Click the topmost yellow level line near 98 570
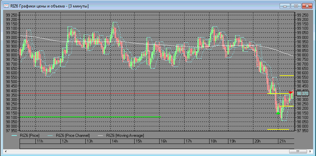316x156 pixels. (287, 76)
